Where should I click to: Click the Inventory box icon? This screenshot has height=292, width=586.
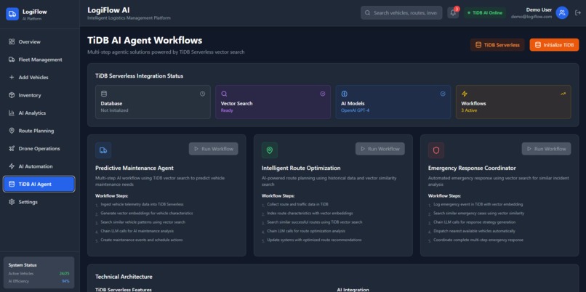click(12, 95)
